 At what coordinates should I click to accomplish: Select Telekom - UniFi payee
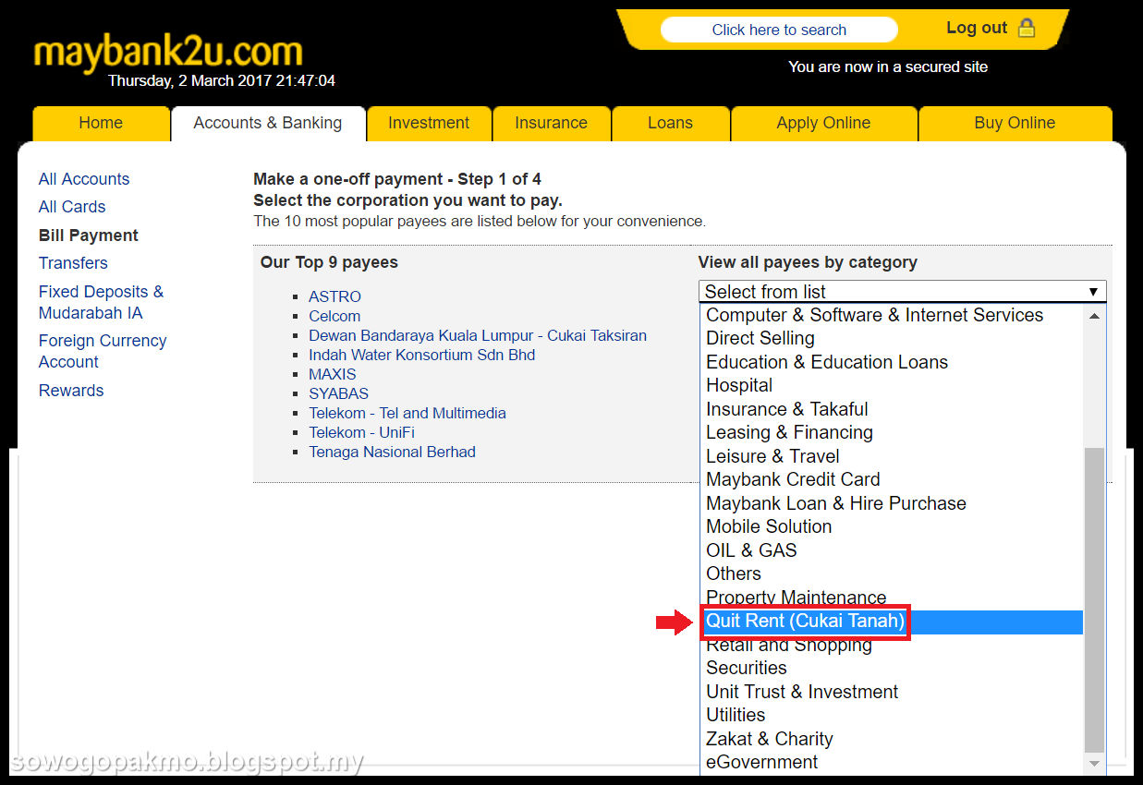(361, 432)
